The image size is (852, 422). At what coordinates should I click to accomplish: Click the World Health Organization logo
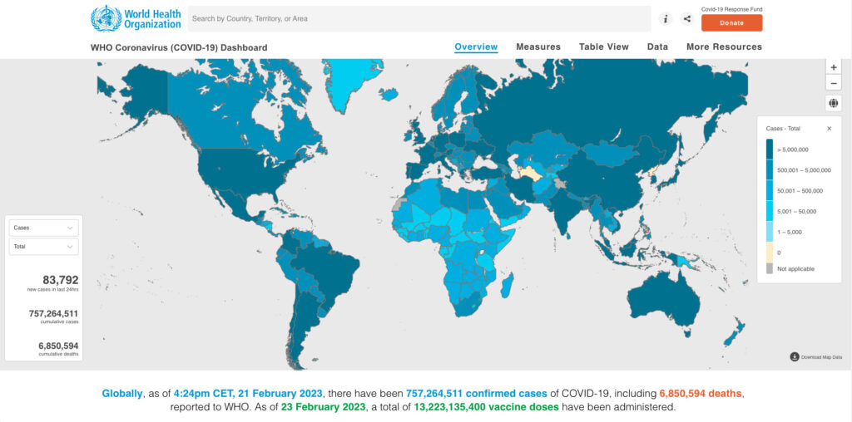pyautogui.click(x=136, y=18)
